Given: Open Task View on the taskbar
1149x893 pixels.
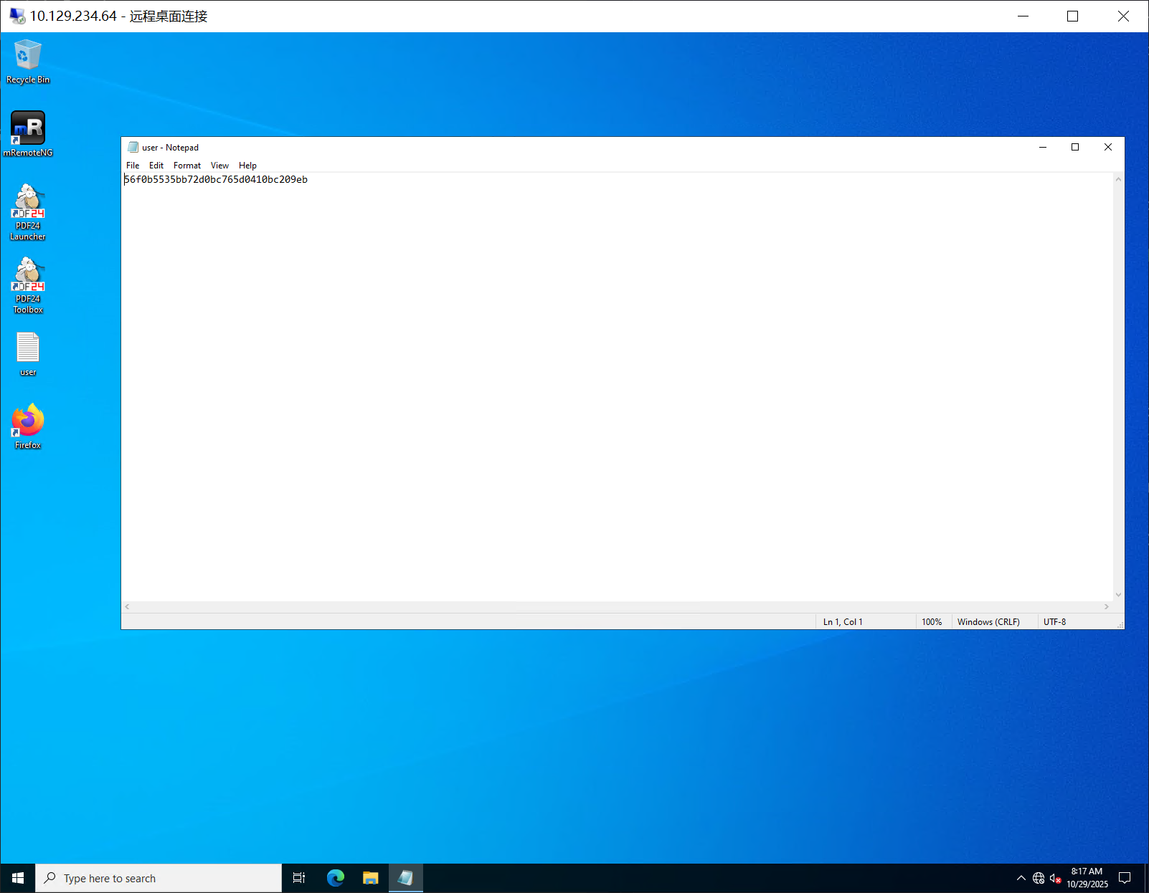Looking at the screenshot, I should (x=299, y=878).
